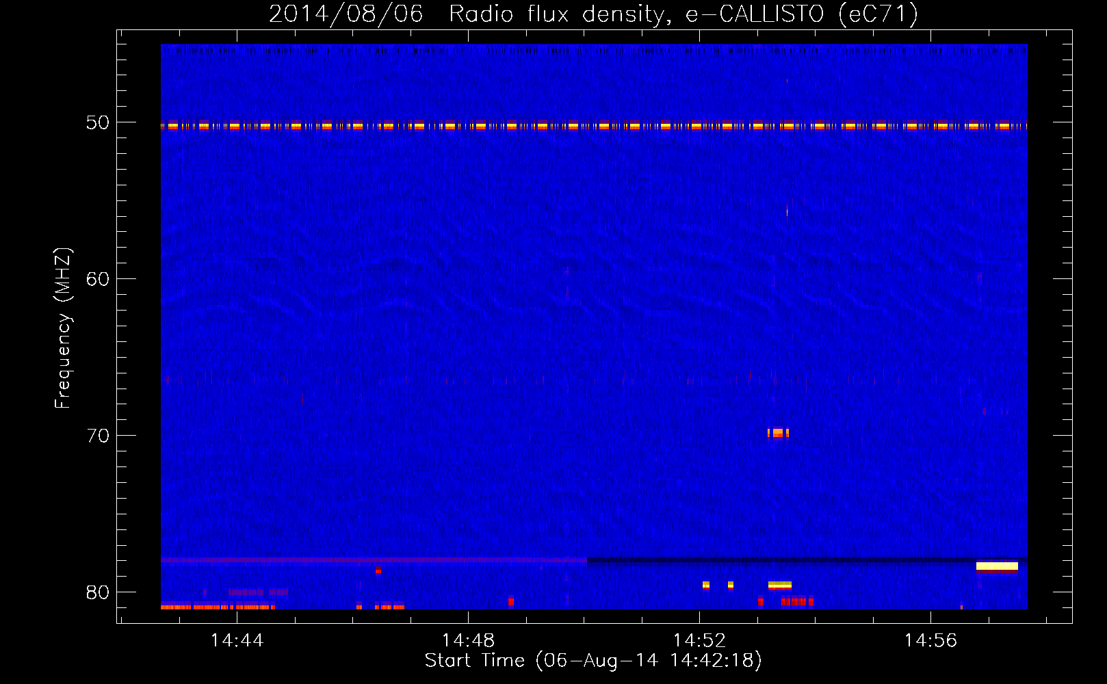Click the 70 frequency tick label
Screen dimensions: 1107x684
(x=98, y=436)
